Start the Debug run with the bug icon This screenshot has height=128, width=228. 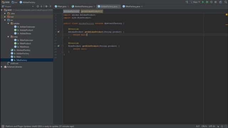pyautogui.click(x=207, y=2)
